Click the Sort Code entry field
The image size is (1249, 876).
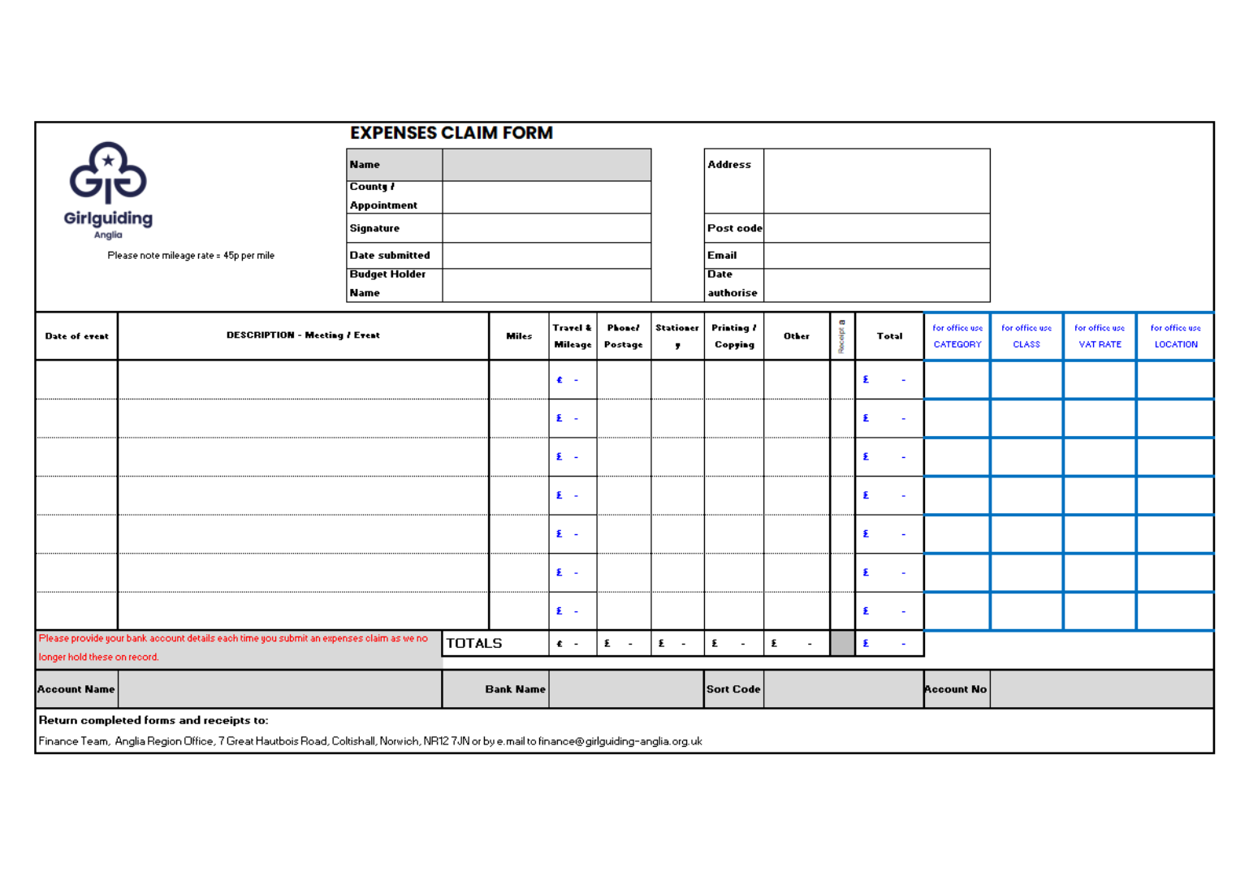(843, 689)
